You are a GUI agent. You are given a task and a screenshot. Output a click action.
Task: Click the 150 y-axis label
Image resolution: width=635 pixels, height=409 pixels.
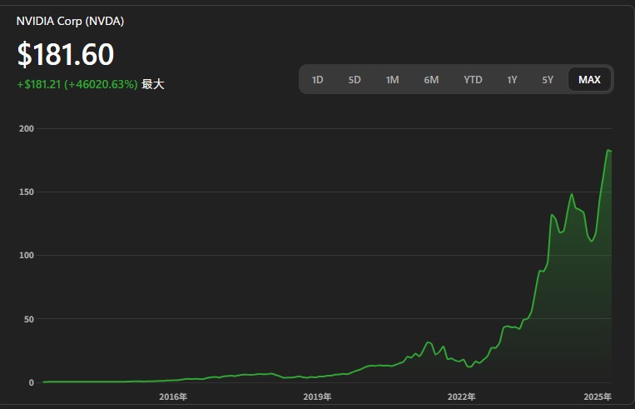pos(27,192)
